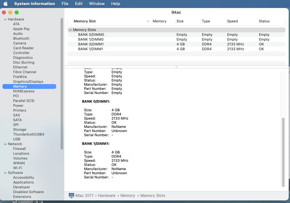Image resolution: width=290 pixels, height=203 pixels.
Task: Collapse the Software section in sidebar
Action: (x=5, y=173)
